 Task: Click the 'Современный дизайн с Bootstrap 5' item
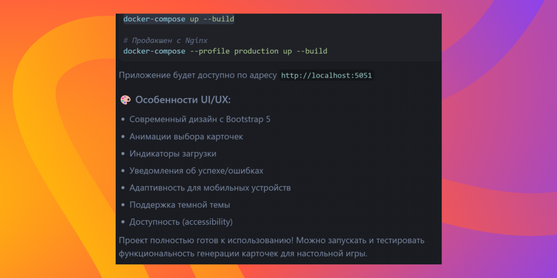(x=200, y=119)
